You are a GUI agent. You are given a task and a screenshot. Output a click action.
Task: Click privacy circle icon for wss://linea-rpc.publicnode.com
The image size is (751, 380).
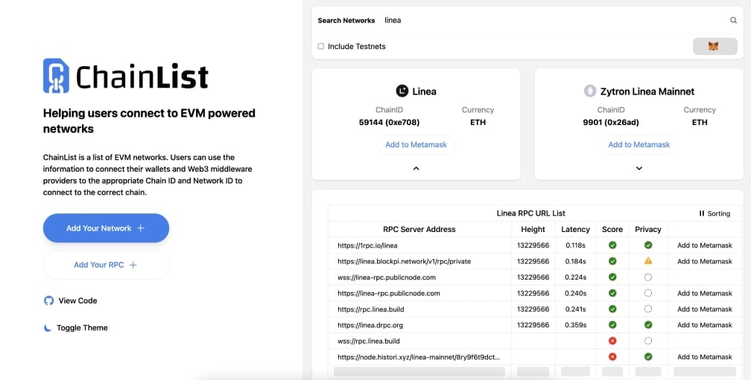point(648,277)
